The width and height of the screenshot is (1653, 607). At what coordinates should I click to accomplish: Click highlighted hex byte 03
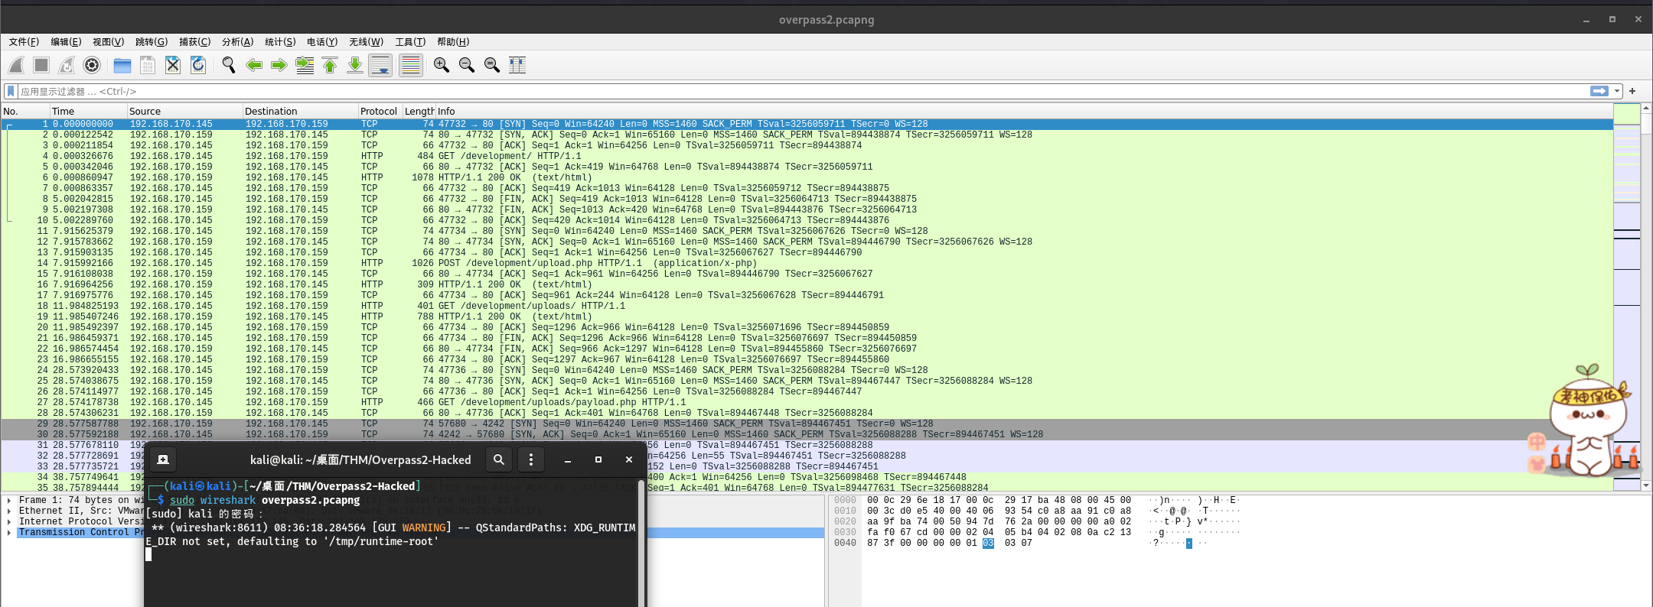[988, 544]
